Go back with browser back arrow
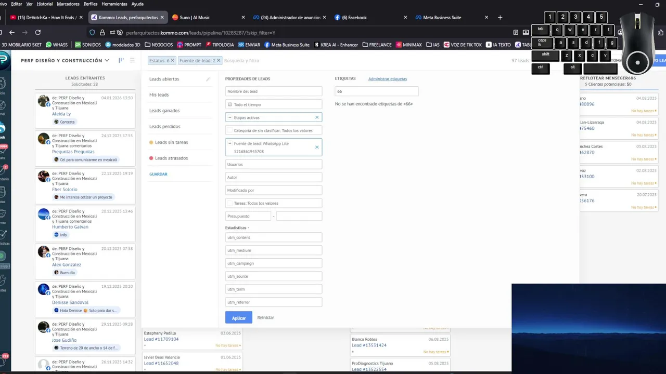This screenshot has height=374, width=666. coord(11,32)
